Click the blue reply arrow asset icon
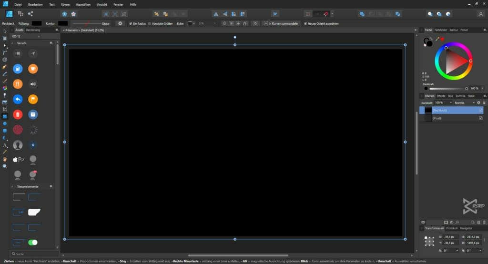The image size is (488, 264). 18,99
